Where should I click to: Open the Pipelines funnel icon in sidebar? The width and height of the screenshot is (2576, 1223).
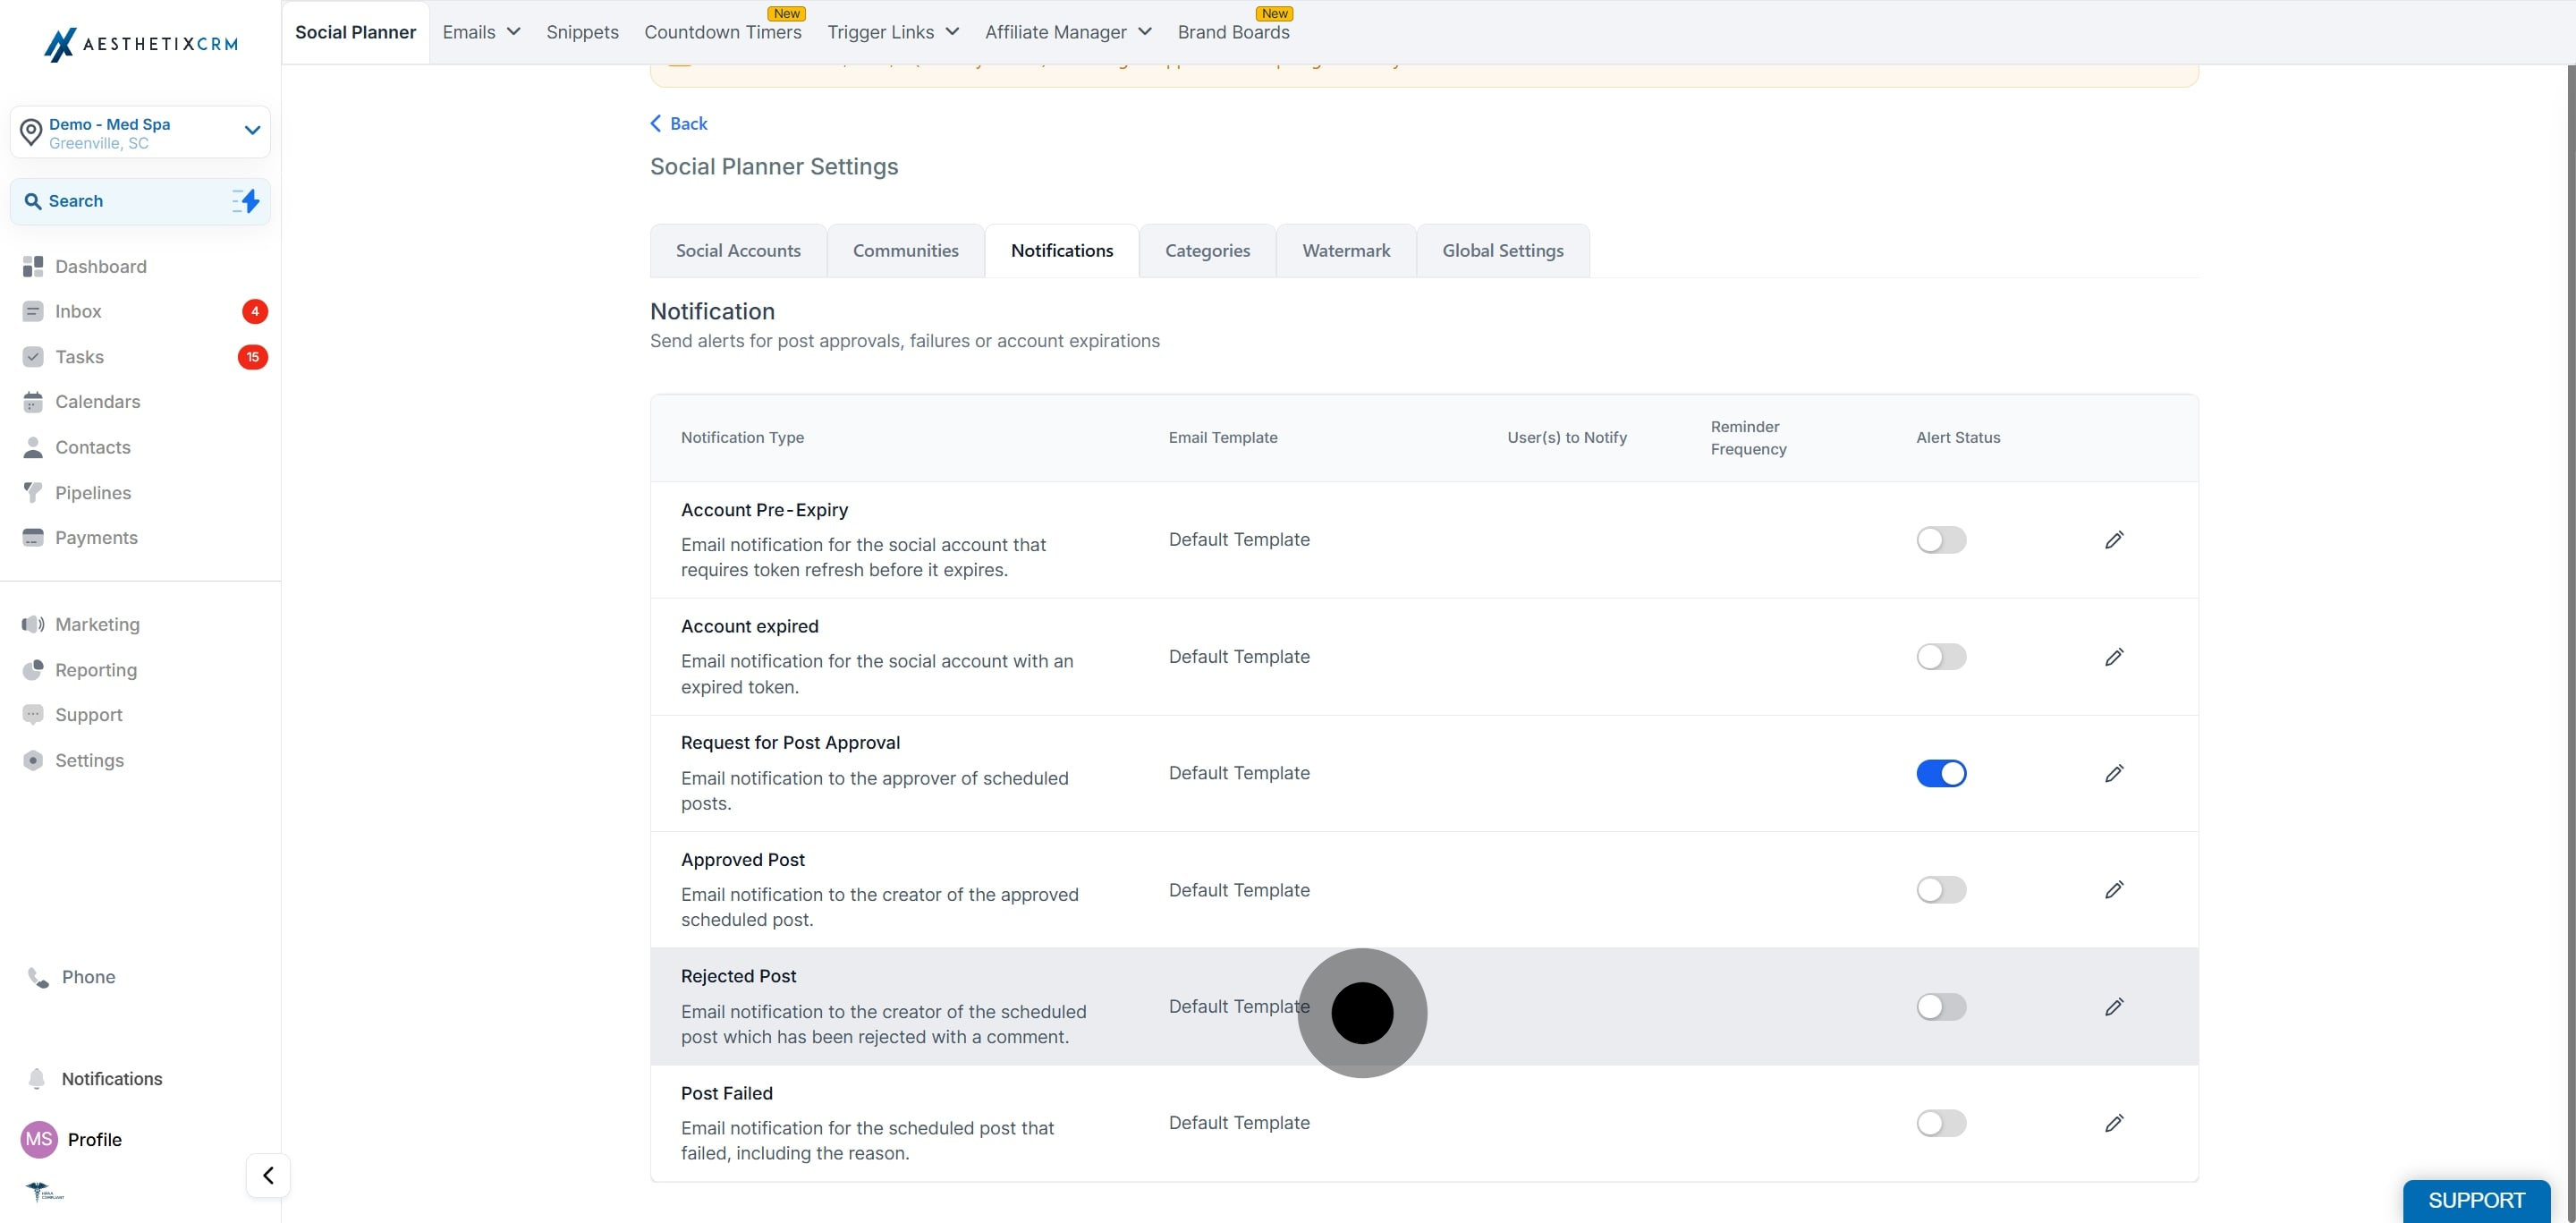coord(33,493)
